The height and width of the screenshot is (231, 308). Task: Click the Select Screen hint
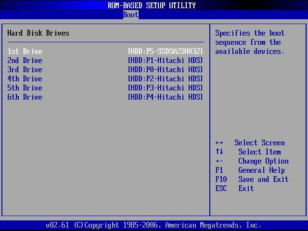coord(259,143)
